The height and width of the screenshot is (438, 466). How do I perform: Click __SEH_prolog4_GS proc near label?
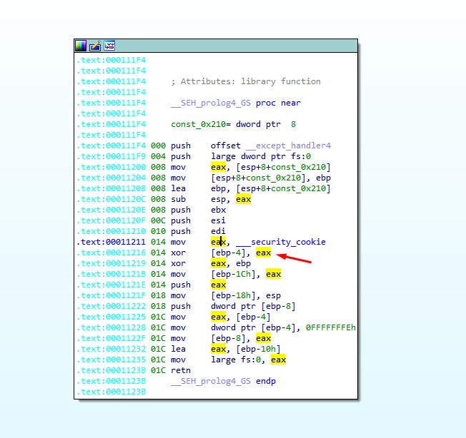236,103
